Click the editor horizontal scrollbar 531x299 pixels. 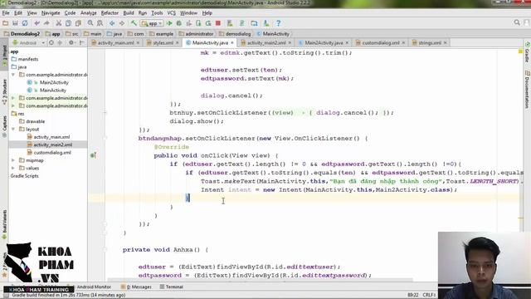260,280
